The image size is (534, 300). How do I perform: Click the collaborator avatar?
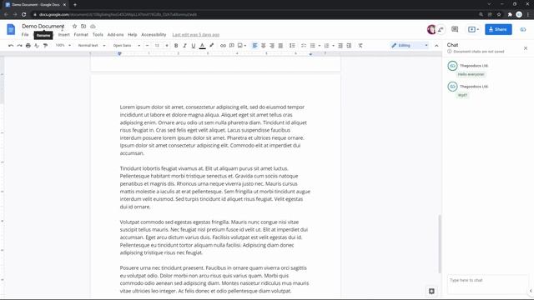coord(431,30)
